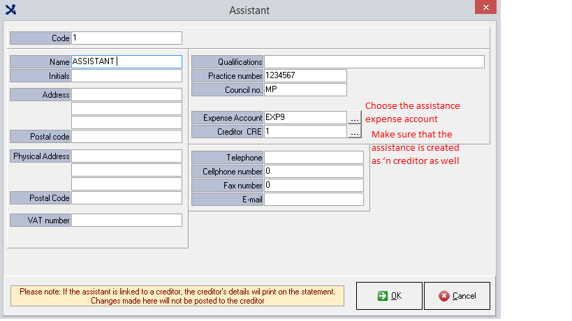Click the VAT number field
The width and height of the screenshot is (572, 321).
126,221
